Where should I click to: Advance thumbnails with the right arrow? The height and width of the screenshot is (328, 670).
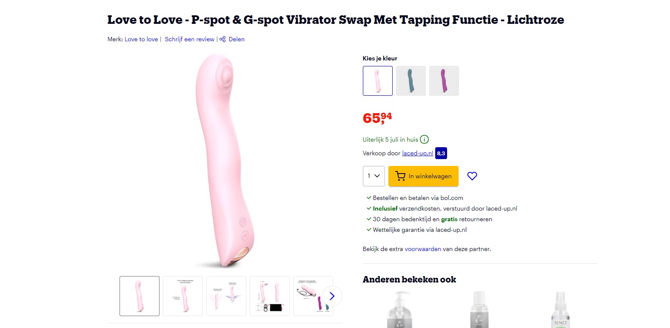click(332, 296)
